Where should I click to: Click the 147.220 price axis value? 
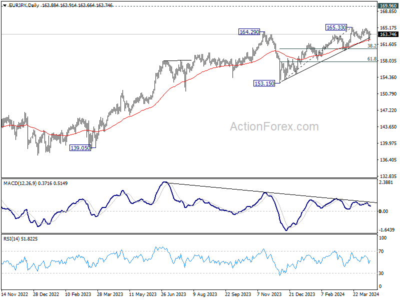[x=388, y=110]
